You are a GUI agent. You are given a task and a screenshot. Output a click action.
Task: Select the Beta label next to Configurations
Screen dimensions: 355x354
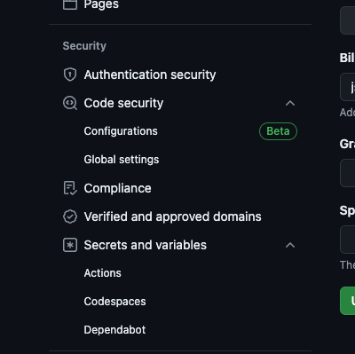click(x=278, y=131)
